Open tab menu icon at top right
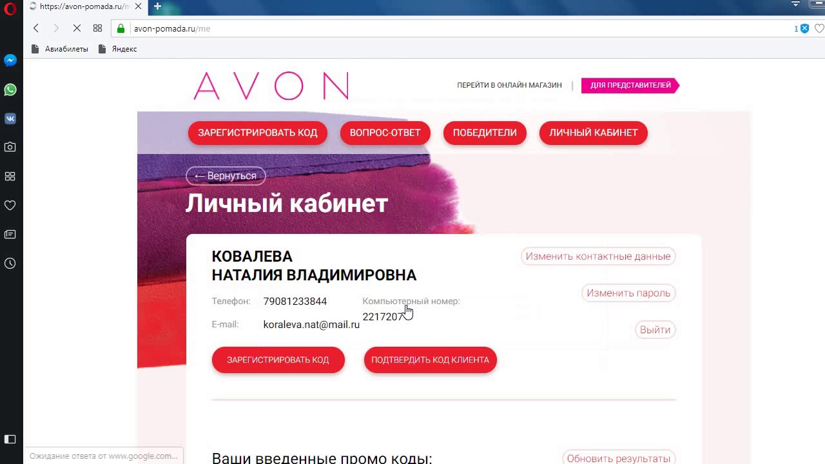Image resolution: width=825 pixels, height=464 pixels. pos(795,5)
